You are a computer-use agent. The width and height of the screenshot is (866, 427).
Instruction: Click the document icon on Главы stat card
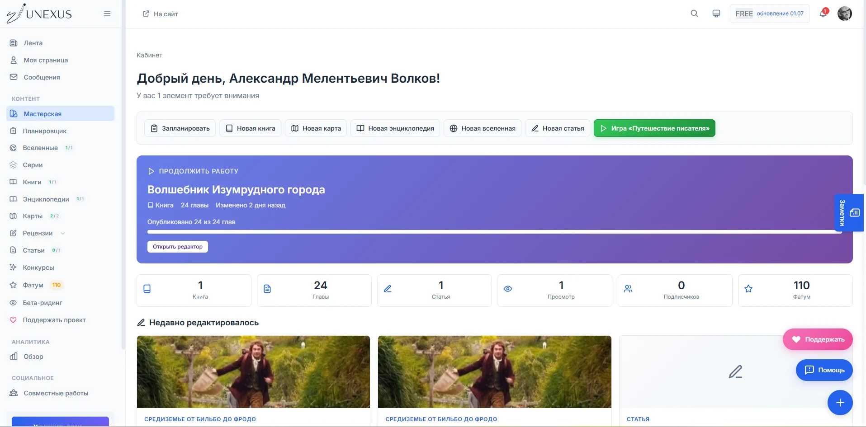point(267,289)
